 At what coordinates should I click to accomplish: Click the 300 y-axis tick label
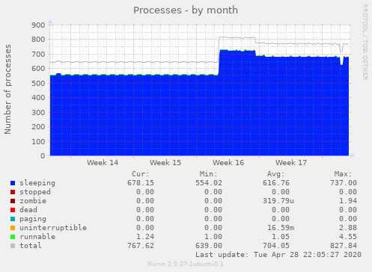click(x=38, y=112)
